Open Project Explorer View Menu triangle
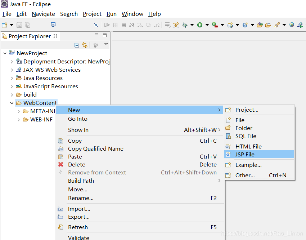Image resolution: width=306 pixels, height=240 pixels. point(106,44)
